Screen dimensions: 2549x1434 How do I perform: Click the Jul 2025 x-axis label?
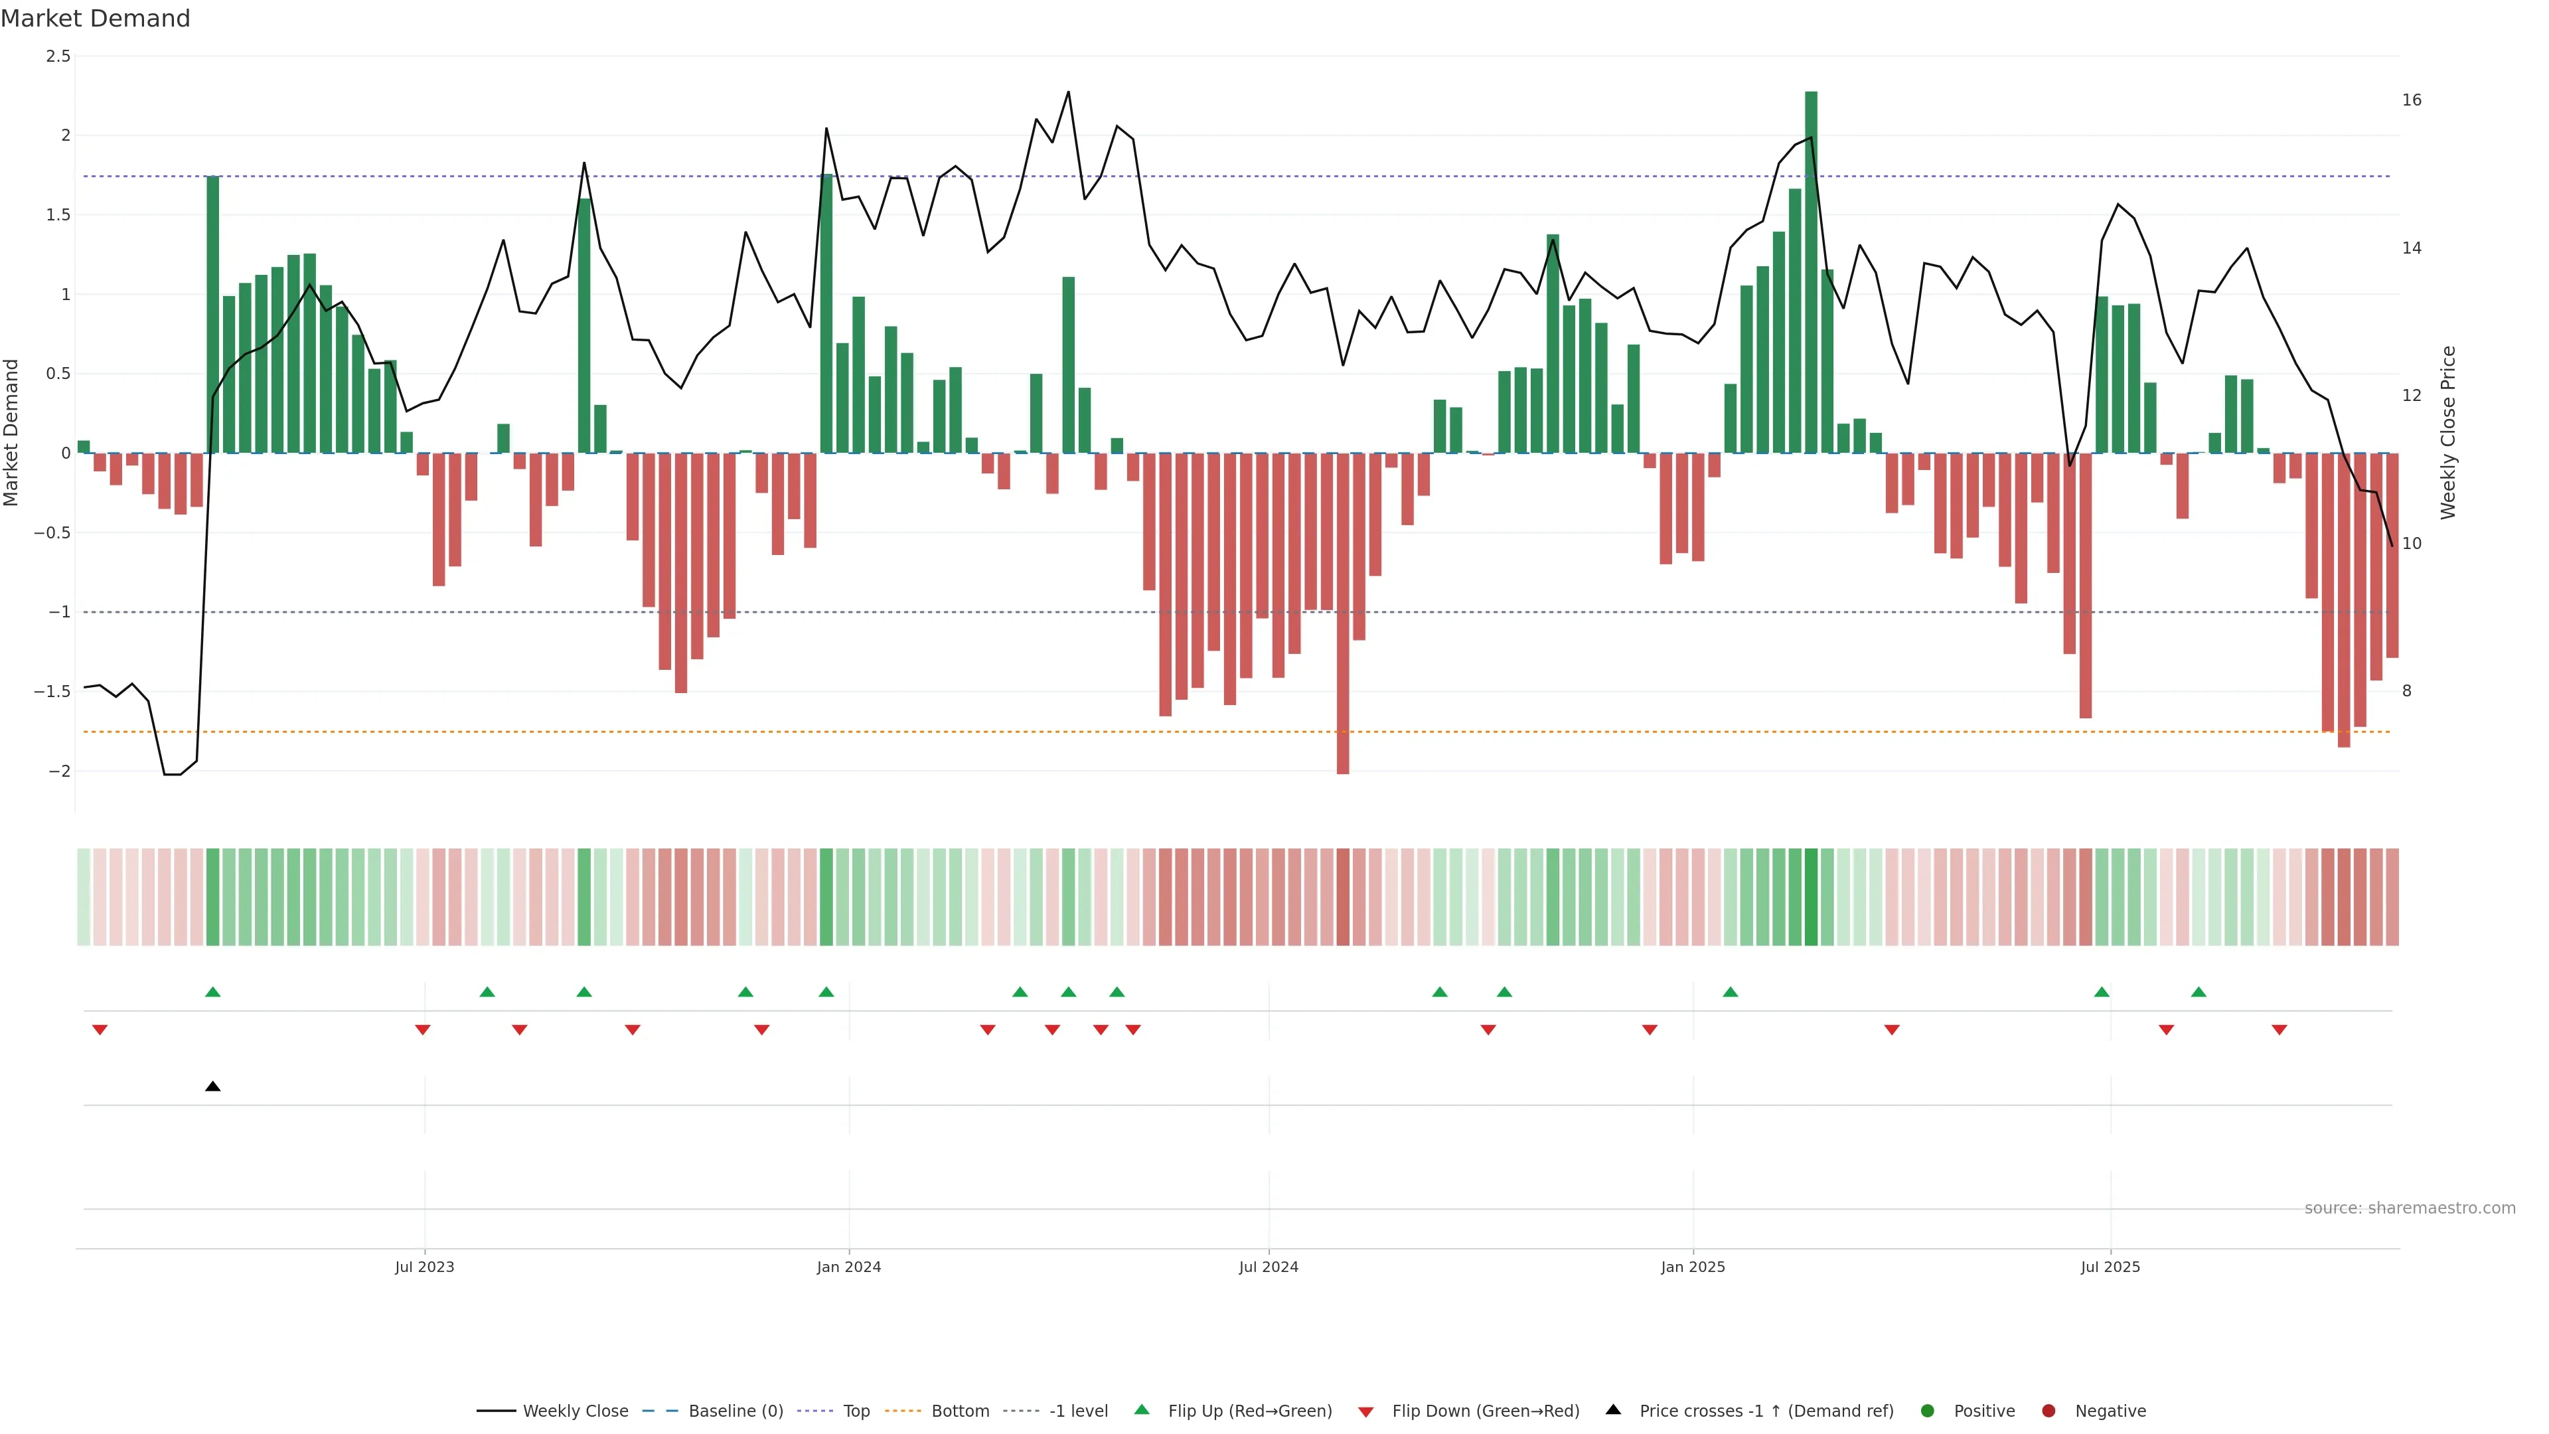[x=2111, y=1267]
